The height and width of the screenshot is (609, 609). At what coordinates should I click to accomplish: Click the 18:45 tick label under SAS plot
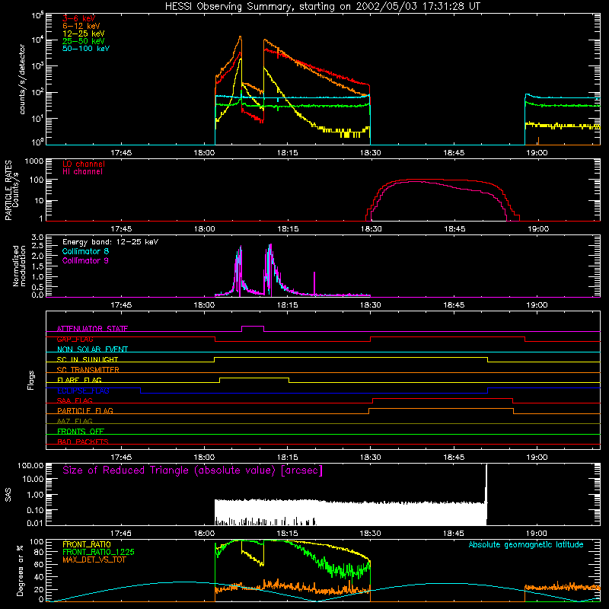point(454,534)
